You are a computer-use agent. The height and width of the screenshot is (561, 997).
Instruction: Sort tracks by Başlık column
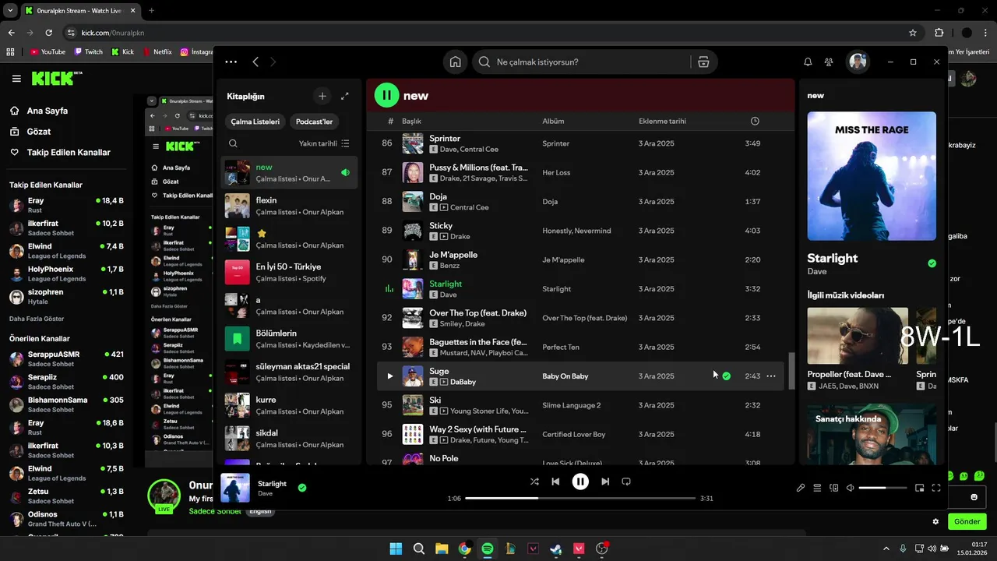pyautogui.click(x=411, y=121)
